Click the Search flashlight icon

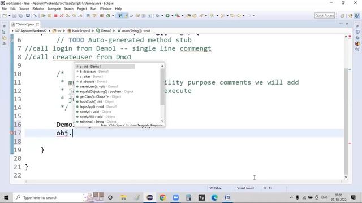pyautogui.click(x=201, y=16)
